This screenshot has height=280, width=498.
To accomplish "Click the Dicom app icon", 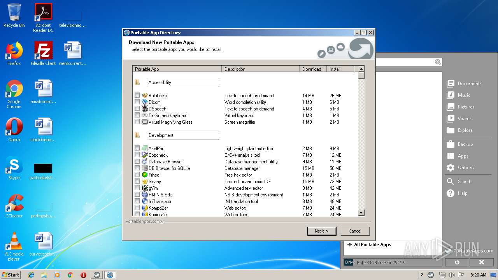I will click(x=145, y=102).
